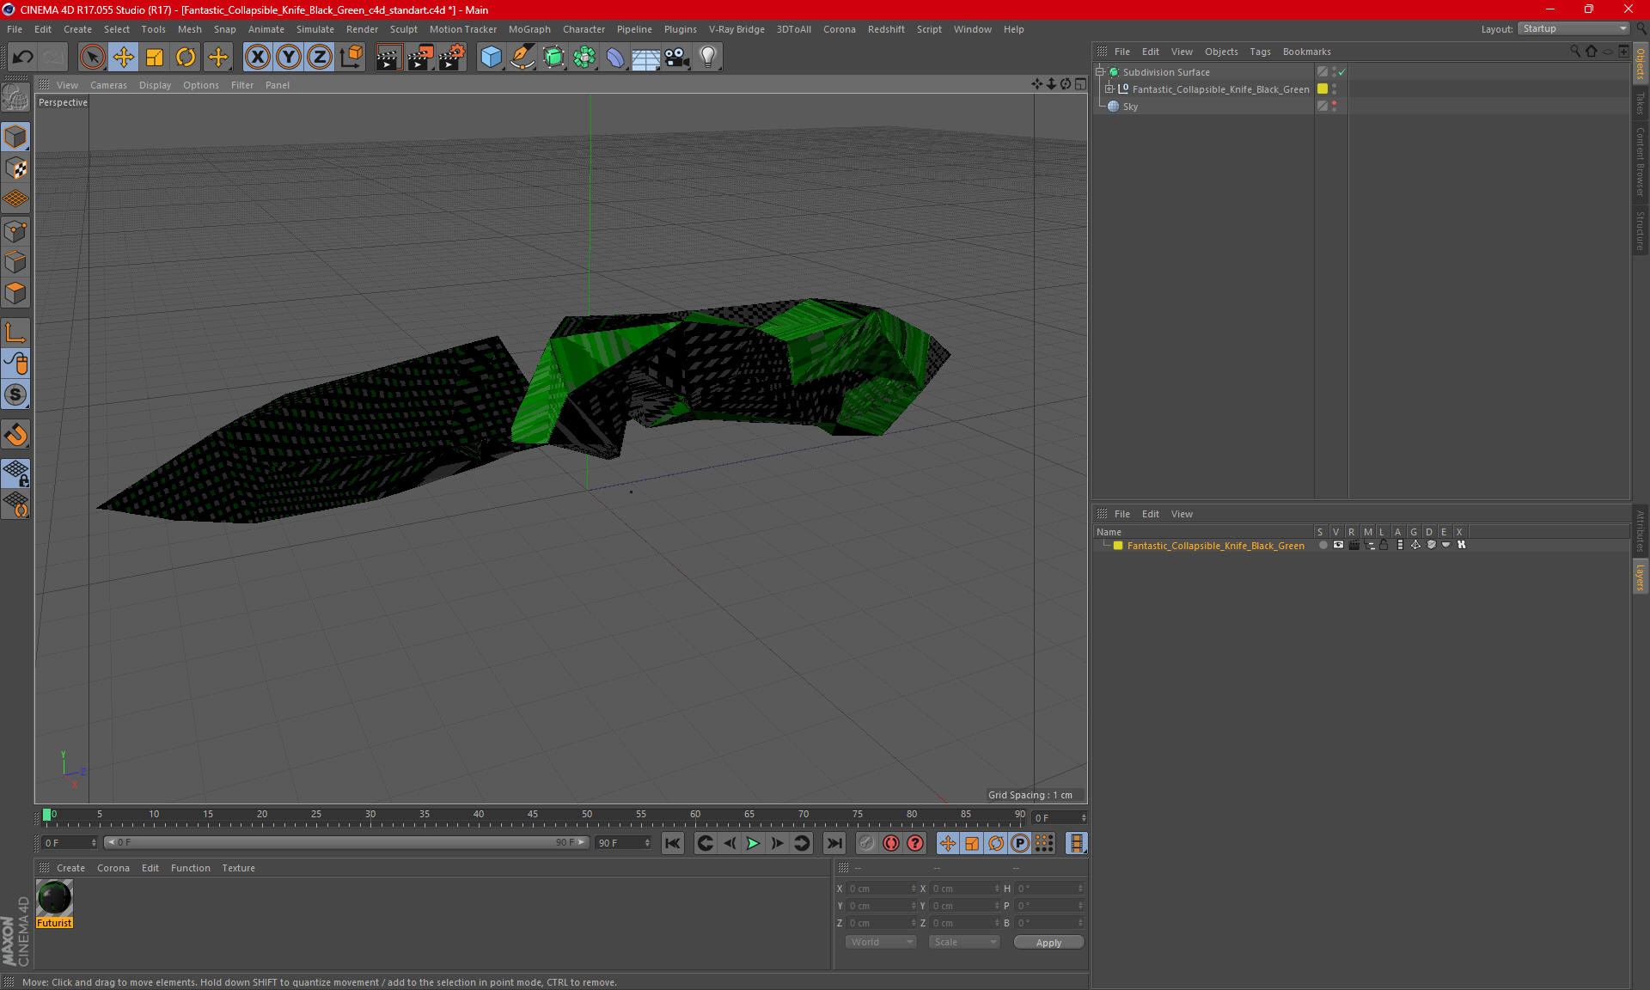
Task: Open Edit Render Settings icon
Action: coord(452,58)
